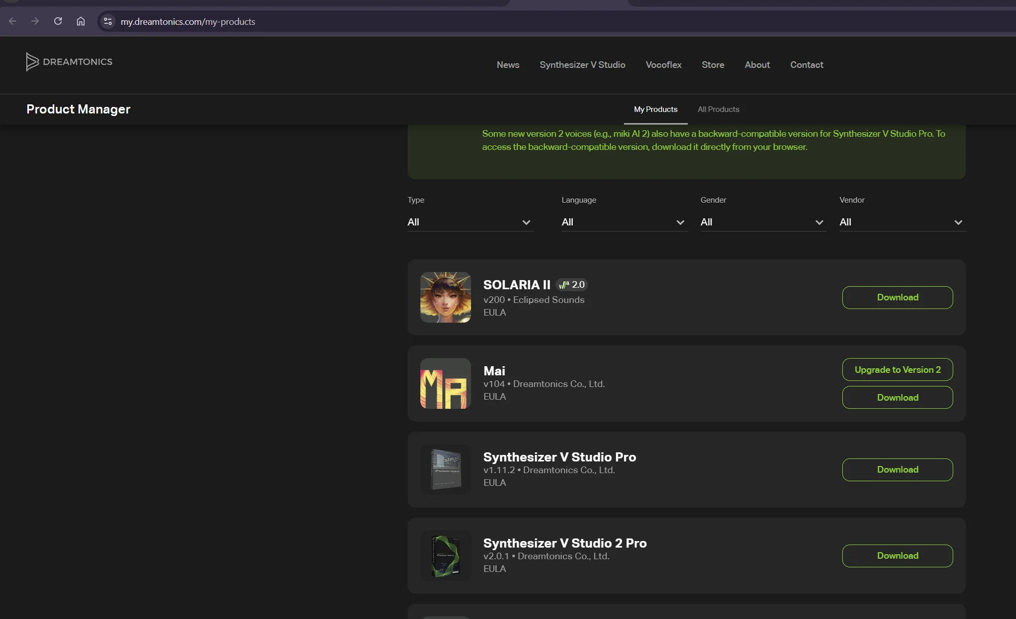Click the browser forward arrow
1016x619 pixels.
click(x=35, y=21)
